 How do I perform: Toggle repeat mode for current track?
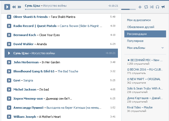click(146, 7)
